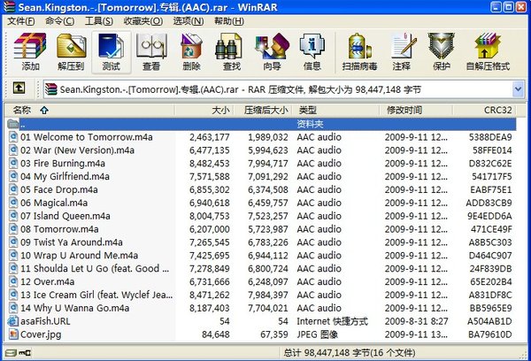
Task: Select file 13 Ice Cream Girl
Action: [96, 295]
